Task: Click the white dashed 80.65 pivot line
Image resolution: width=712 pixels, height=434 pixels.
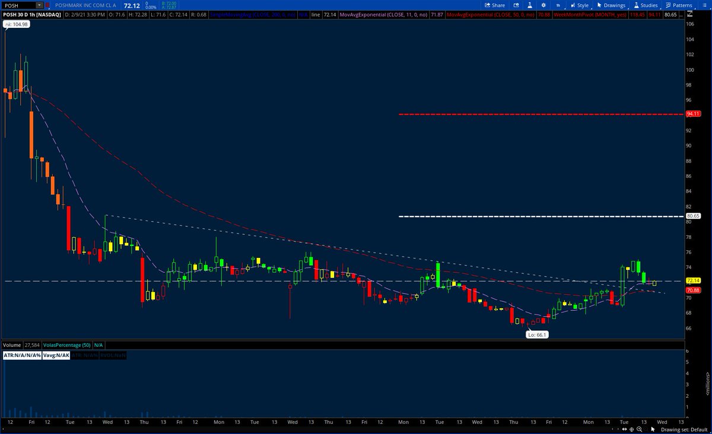Action: point(541,216)
